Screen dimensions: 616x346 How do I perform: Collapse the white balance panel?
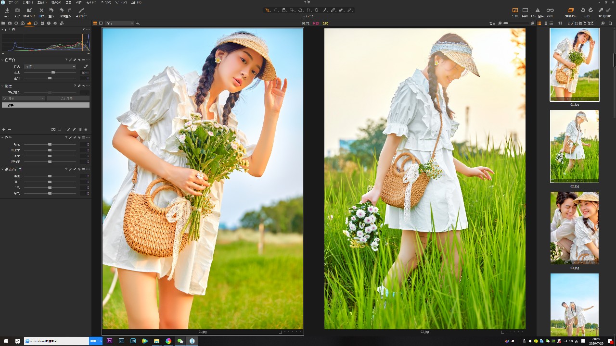tap(2, 60)
